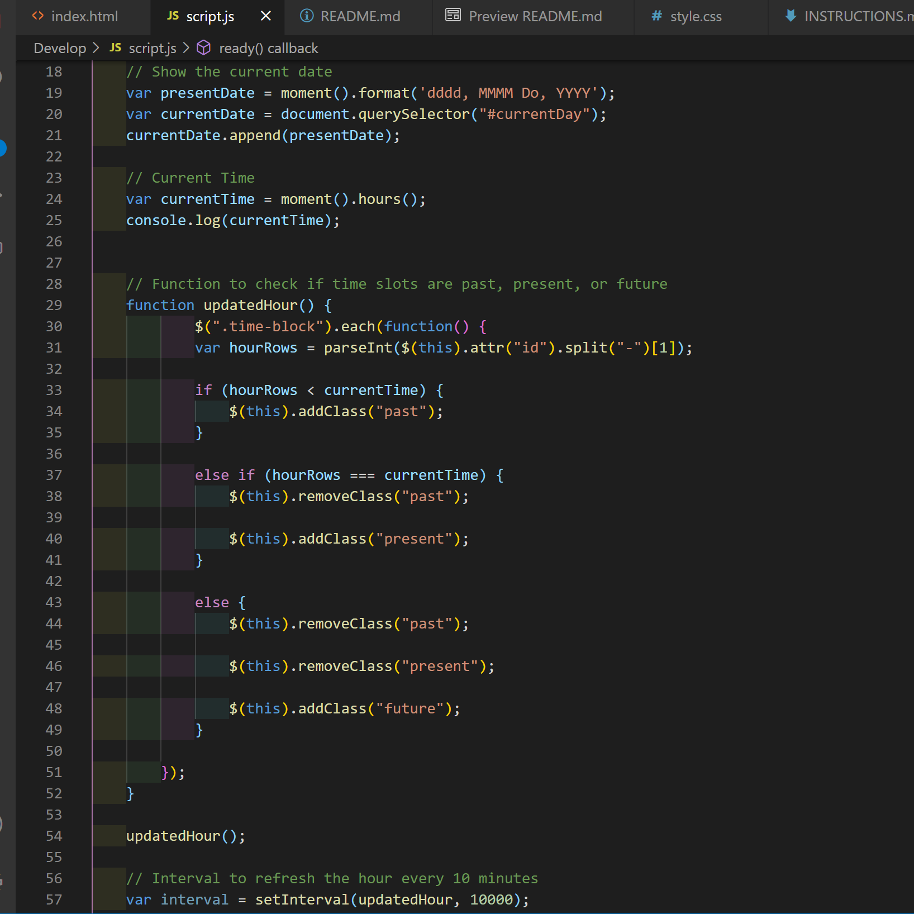Click setInterval on line 57
Viewport: 914px width, 914px height.
pyautogui.click(x=302, y=900)
